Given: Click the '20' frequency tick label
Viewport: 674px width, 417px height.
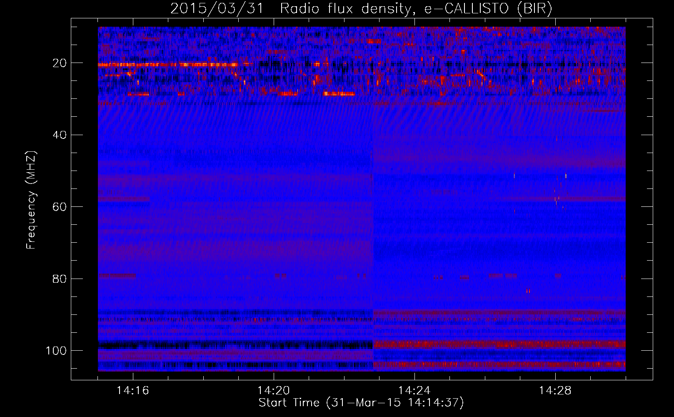Looking at the screenshot, I should pyautogui.click(x=60, y=63).
